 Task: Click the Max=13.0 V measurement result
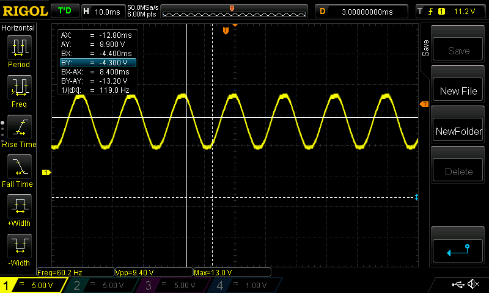pos(232,272)
